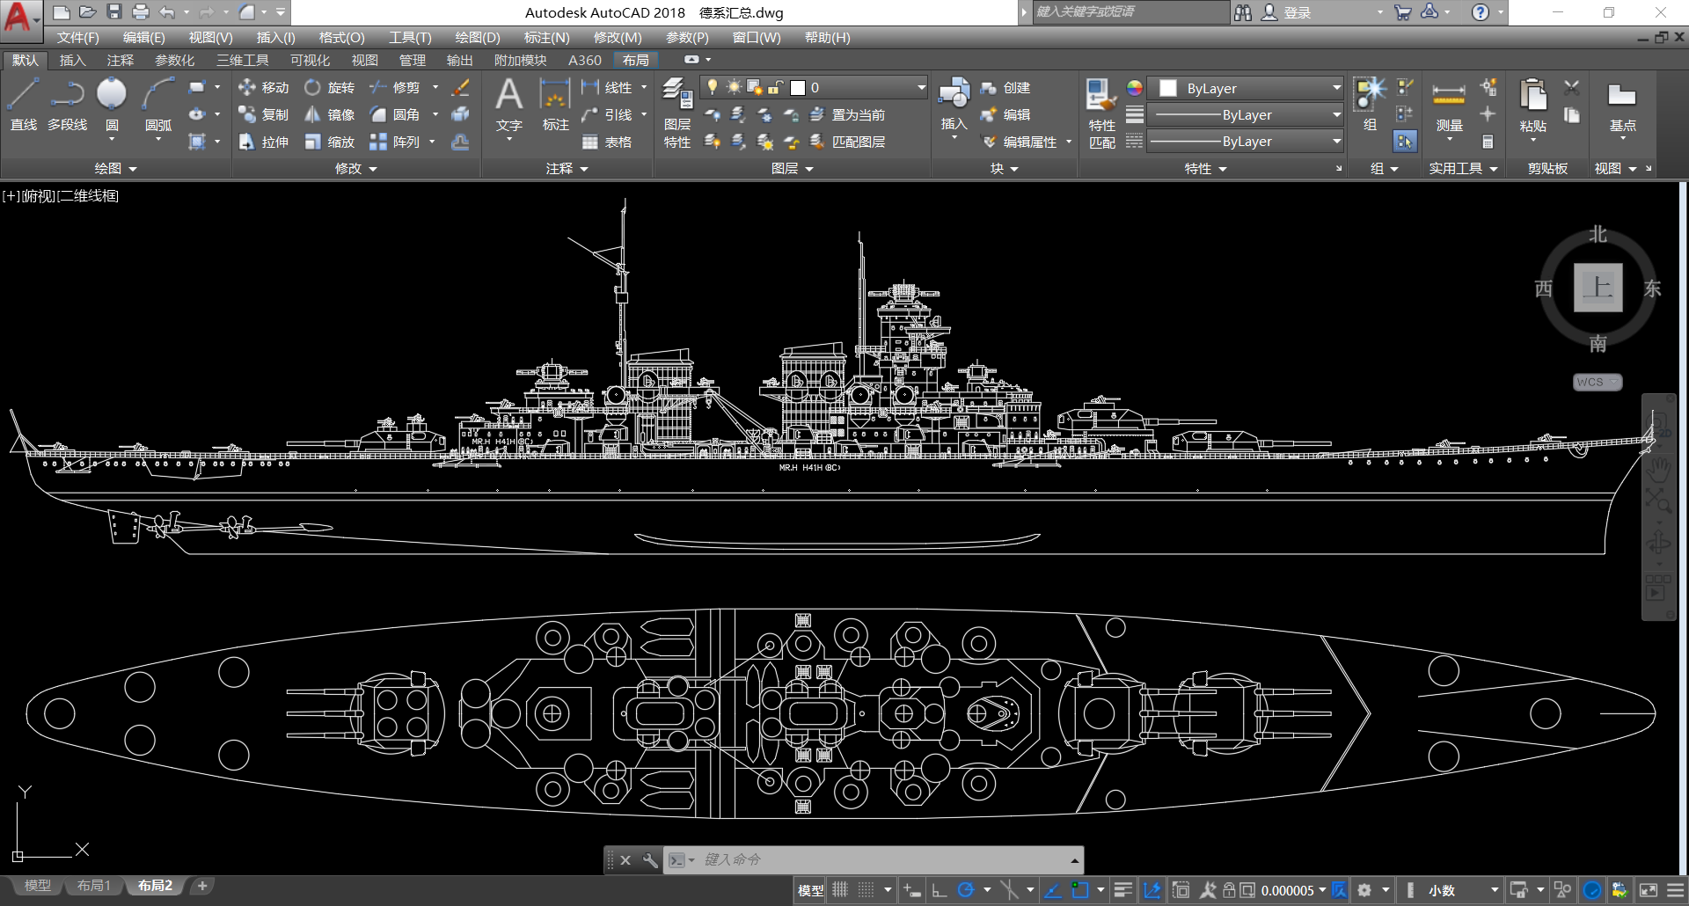Click the Save icon in quick access toolbar

tap(114, 12)
